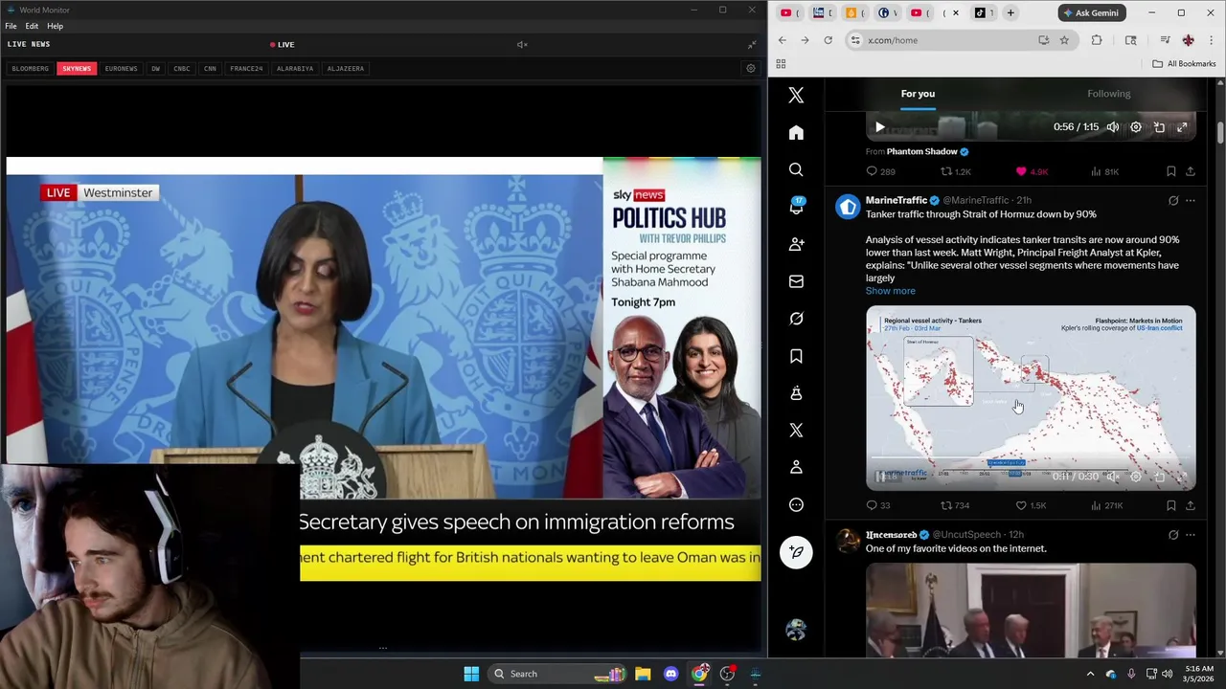Select the For you tab

pyautogui.click(x=918, y=94)
